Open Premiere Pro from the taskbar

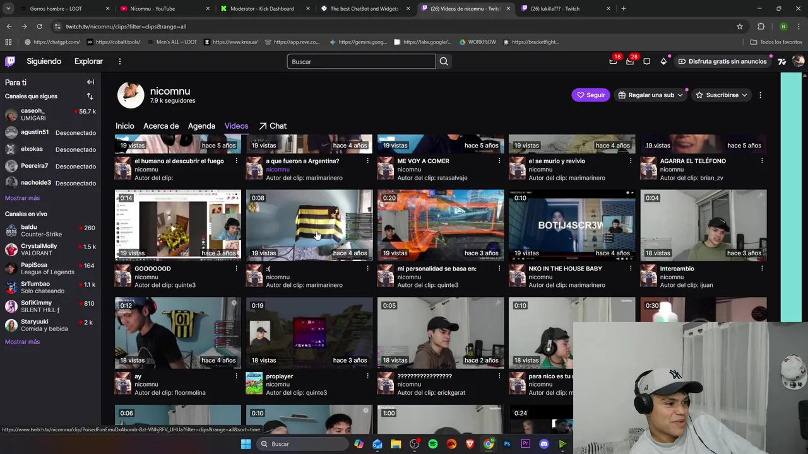click(525, 444)
